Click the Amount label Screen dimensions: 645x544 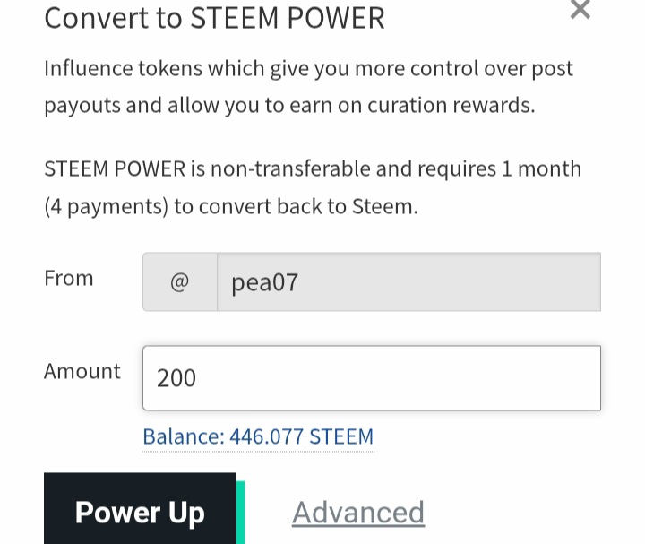pos(82,371)
